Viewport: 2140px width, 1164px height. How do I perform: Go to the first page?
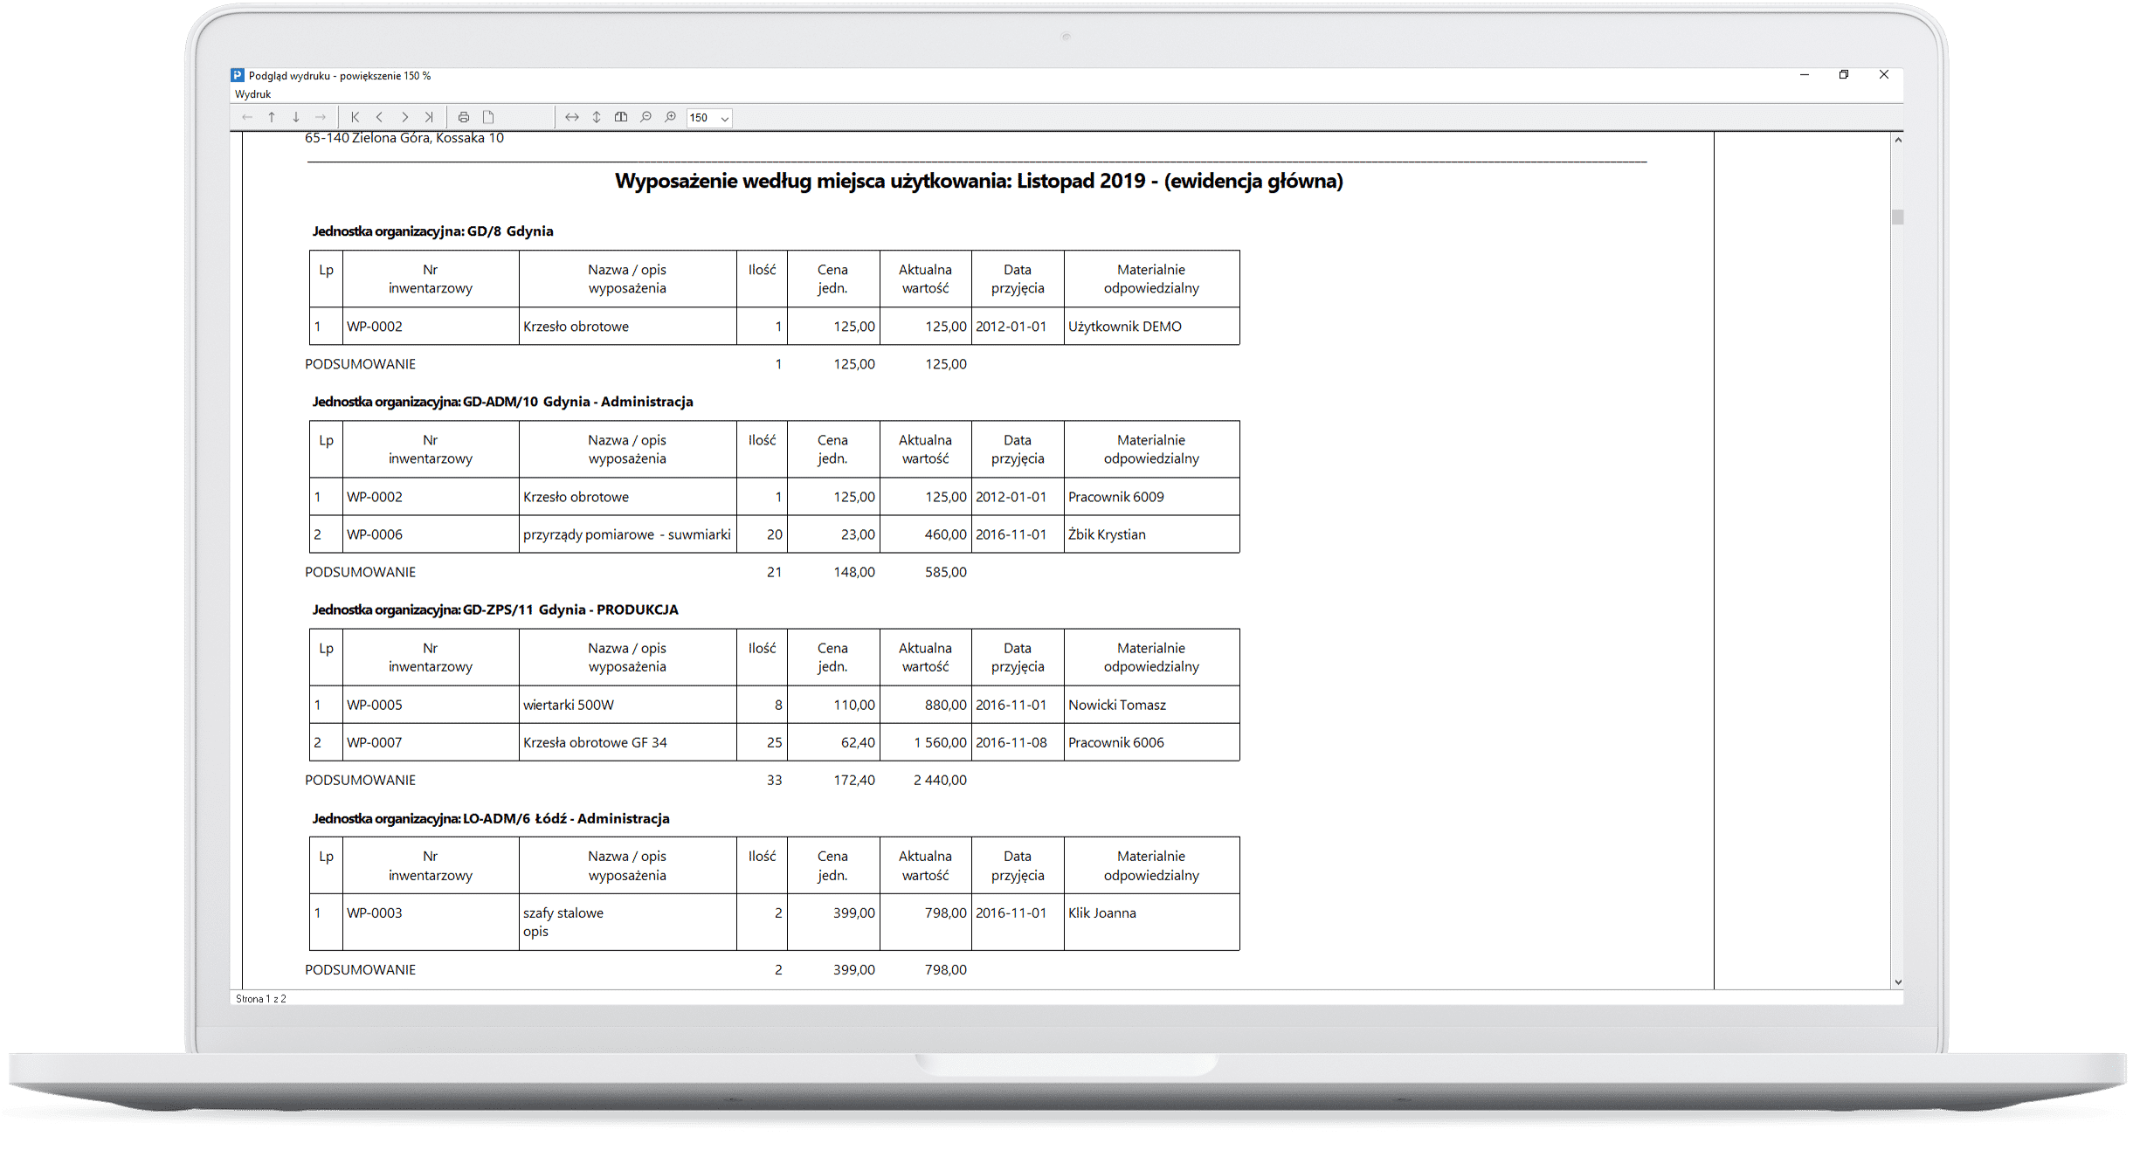click(356, 117)
